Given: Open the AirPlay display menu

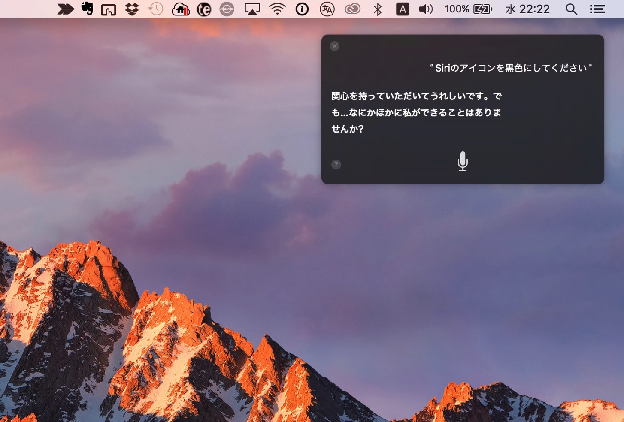Looking at the screenshot, I should pos(252,9).
